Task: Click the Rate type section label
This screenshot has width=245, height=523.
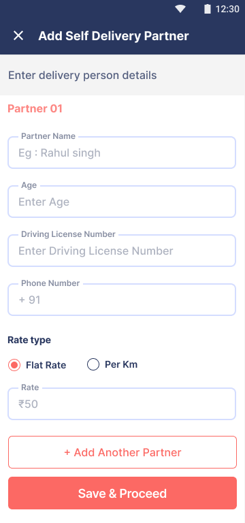Action: click(x=29, y=340)
